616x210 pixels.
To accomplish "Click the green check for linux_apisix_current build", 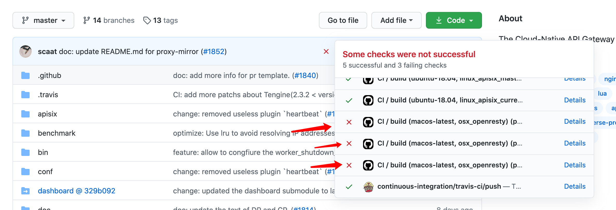I will (349, 100).
